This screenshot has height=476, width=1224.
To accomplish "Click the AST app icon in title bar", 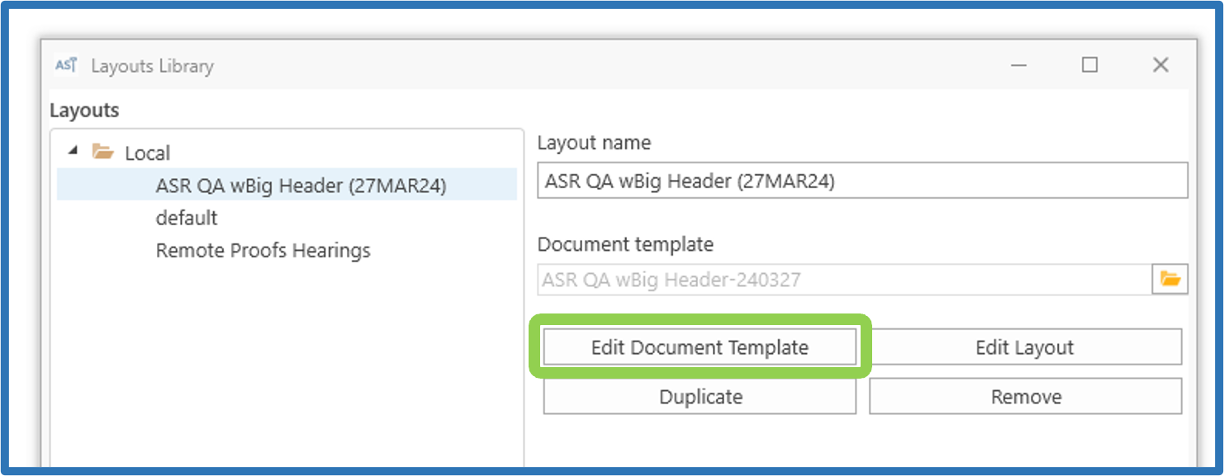I will (x=66, y=66).
